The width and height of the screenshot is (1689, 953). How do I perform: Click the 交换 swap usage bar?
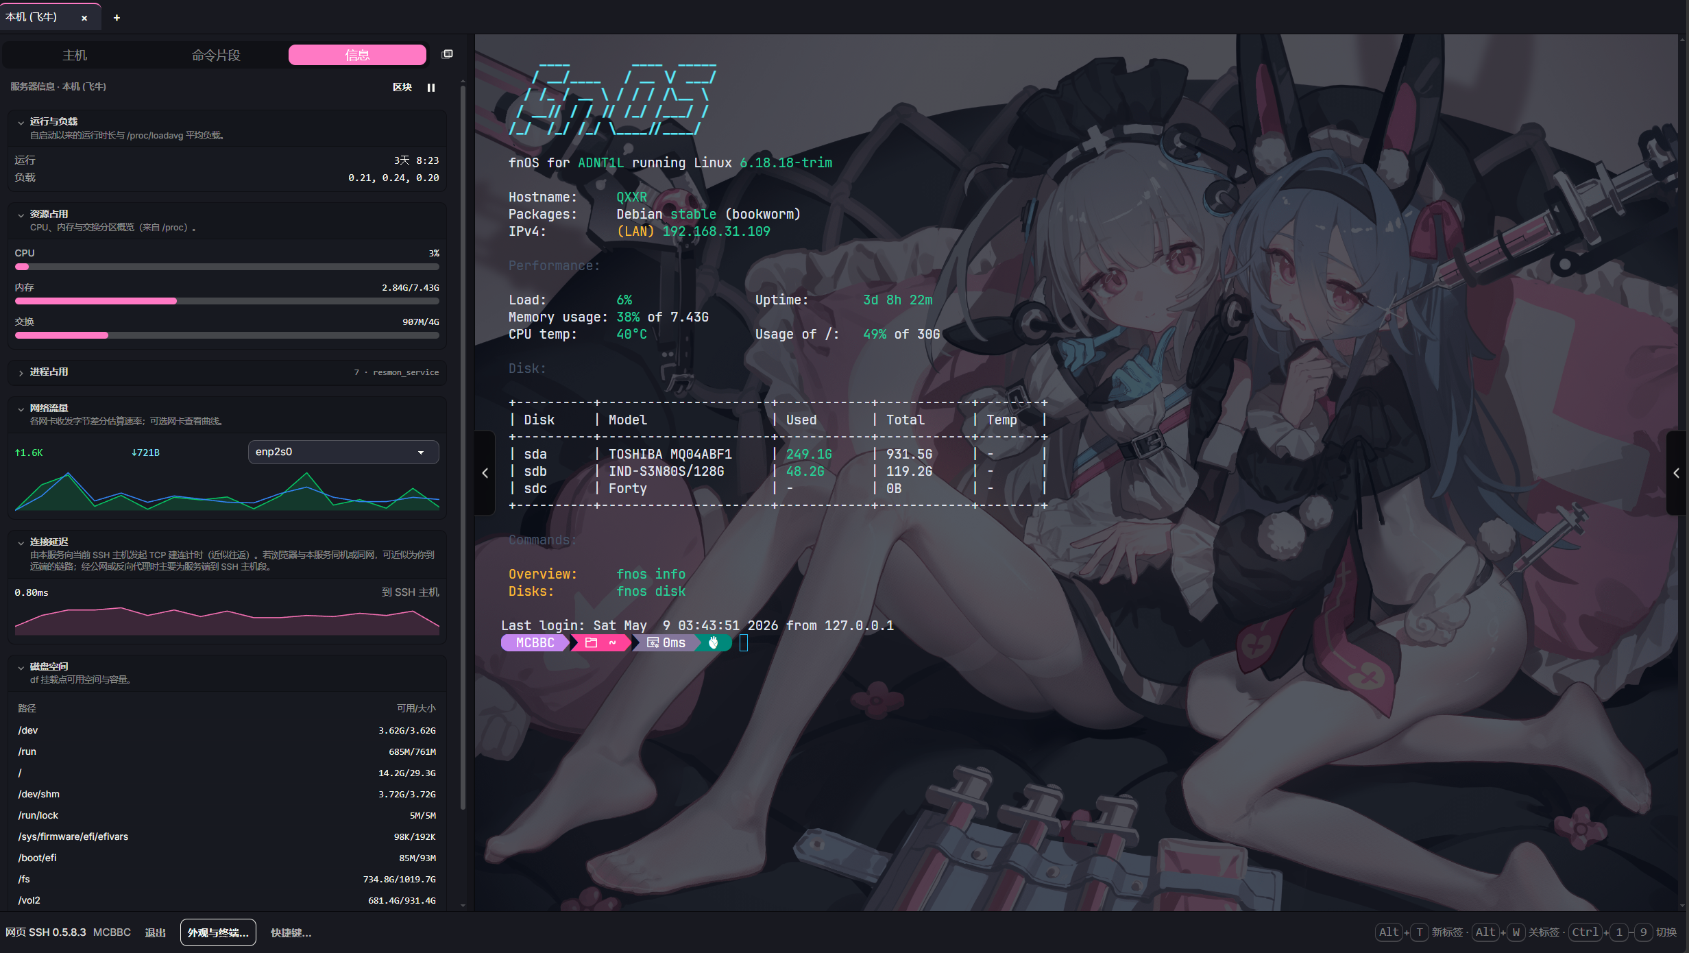[227, 335]
